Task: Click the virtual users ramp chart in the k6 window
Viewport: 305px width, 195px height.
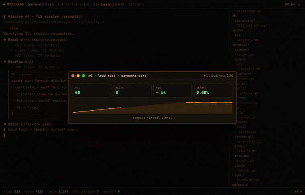Action: click(152, 107)
